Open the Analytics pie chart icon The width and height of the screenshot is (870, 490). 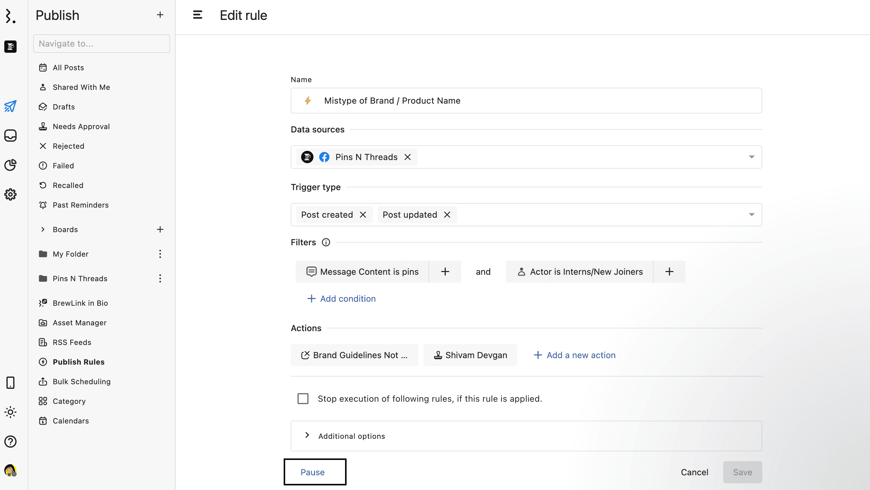tap(10, 165)
